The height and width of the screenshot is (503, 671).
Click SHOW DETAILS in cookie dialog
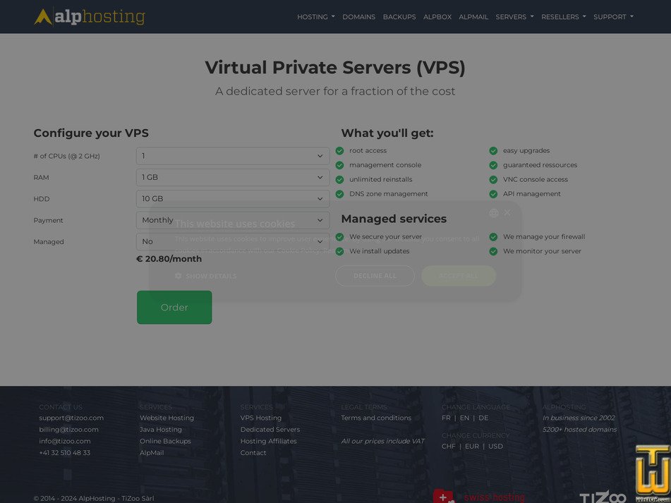tap(211, 277)
